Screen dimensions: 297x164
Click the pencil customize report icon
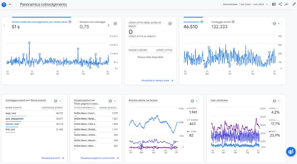(294, 4)
